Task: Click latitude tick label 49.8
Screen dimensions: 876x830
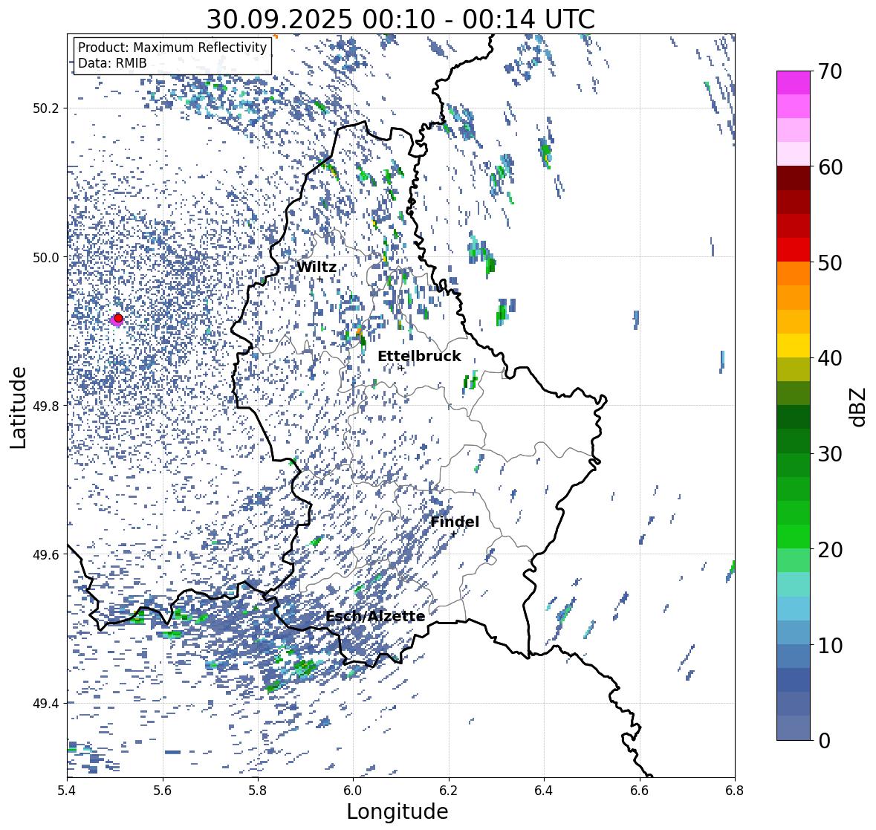Action: pyautogui.click(x=46, y=406)
